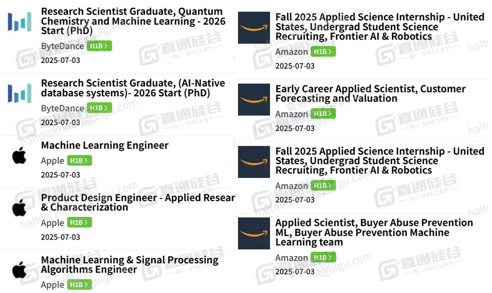
Task: Click Amazon logo beside Buyer Abuse Prevention job
Action: click(254, 234)
